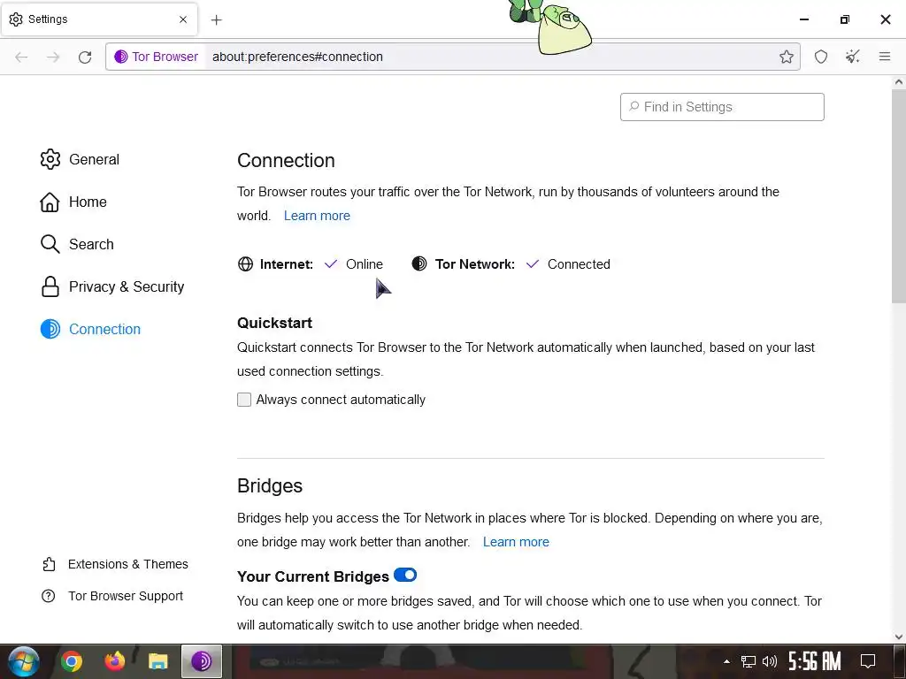Screen dimensions: 906x679
Task: Select the Settings tab
Action: (98, 19)
